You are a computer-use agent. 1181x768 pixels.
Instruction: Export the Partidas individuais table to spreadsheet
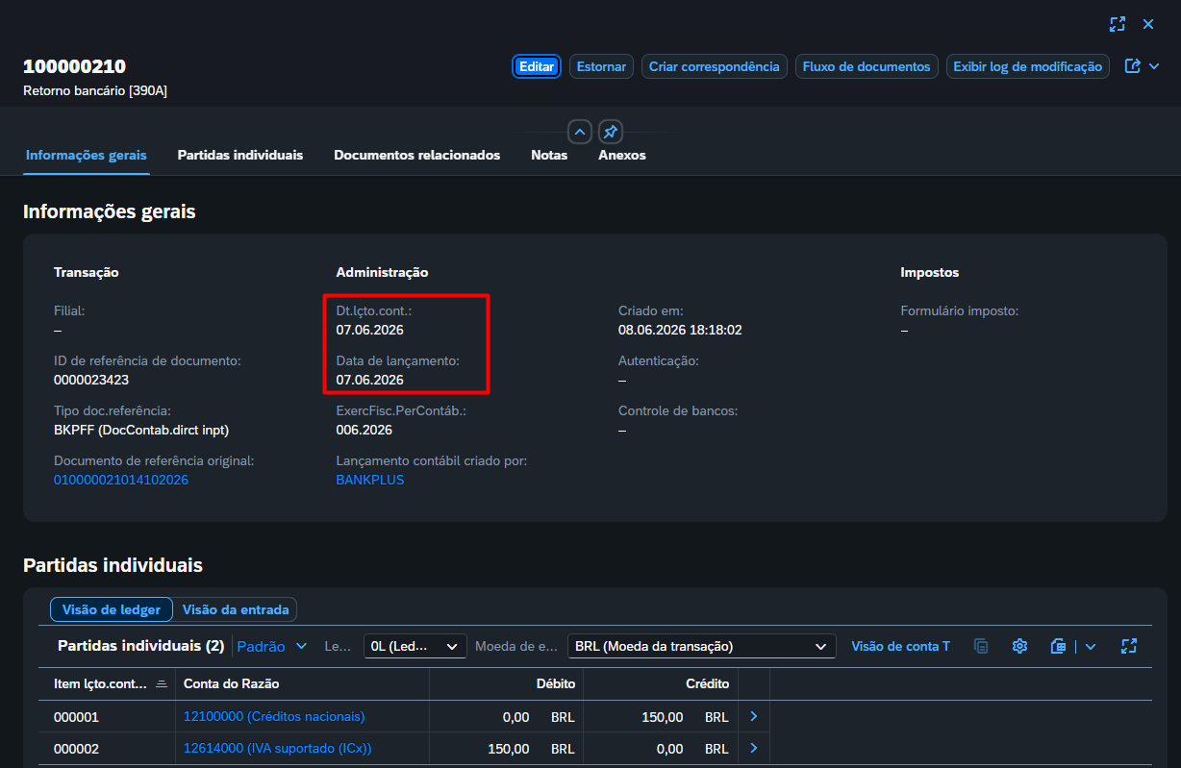1059,646
